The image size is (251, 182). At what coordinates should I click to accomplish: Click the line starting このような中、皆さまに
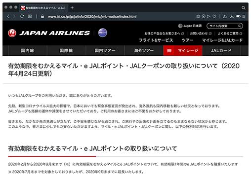click(114, 127)
